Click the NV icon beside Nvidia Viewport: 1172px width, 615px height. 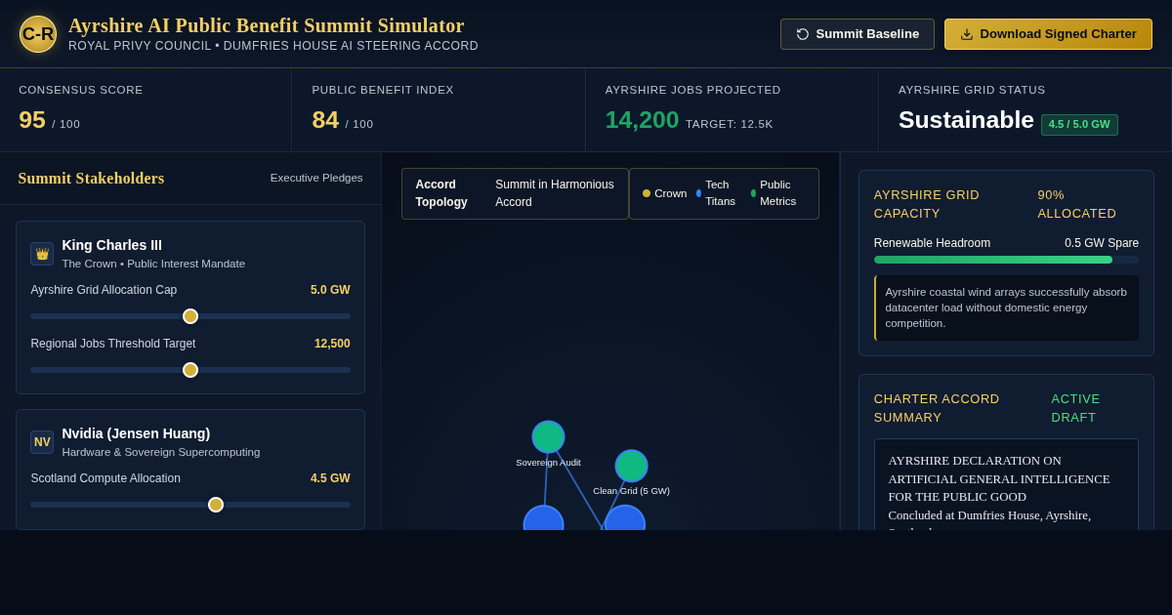42,442
